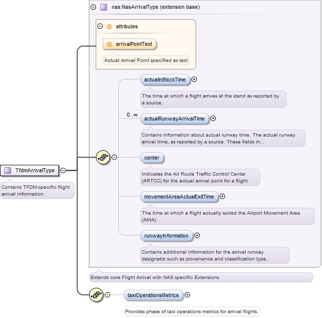Viewport: 322px width, 318px height.
Task: Select the center element node
Action: click(152, 158)
